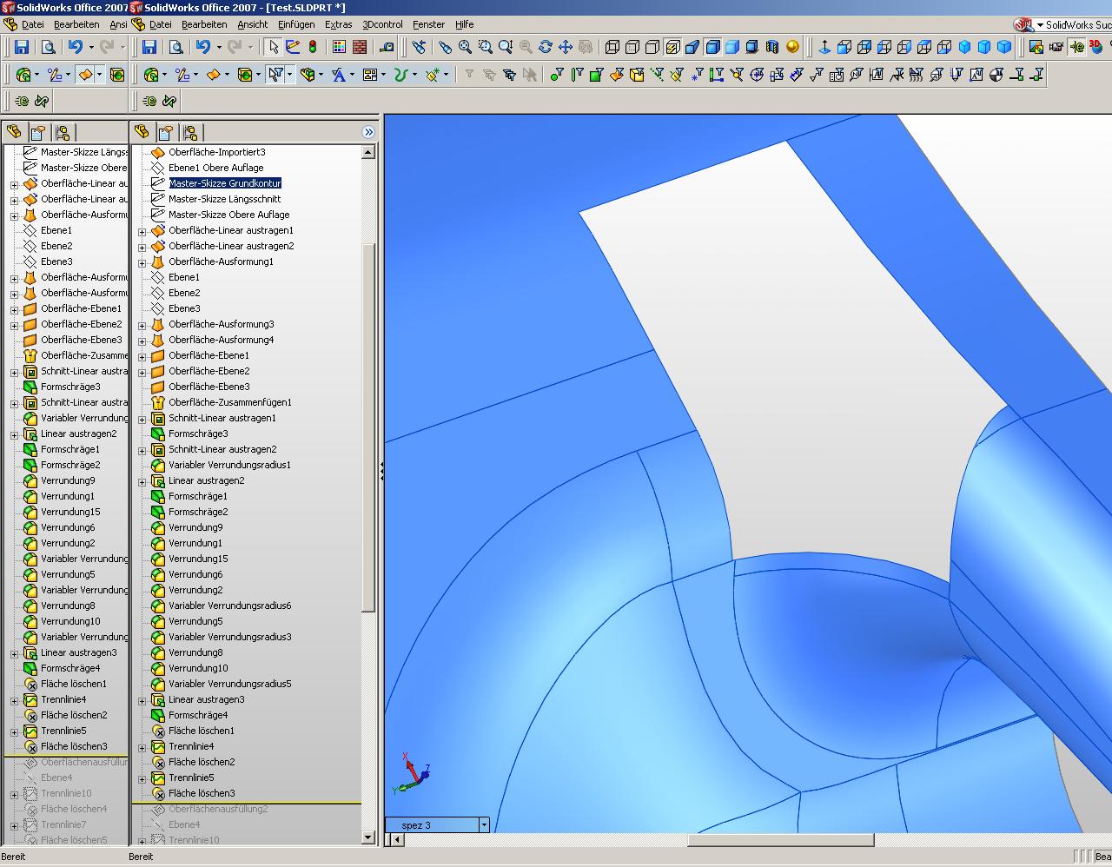Expand Oberfläche-Linear austragen1 in right tree
This screenshot has height=867, width=1112.
[142, 231]
